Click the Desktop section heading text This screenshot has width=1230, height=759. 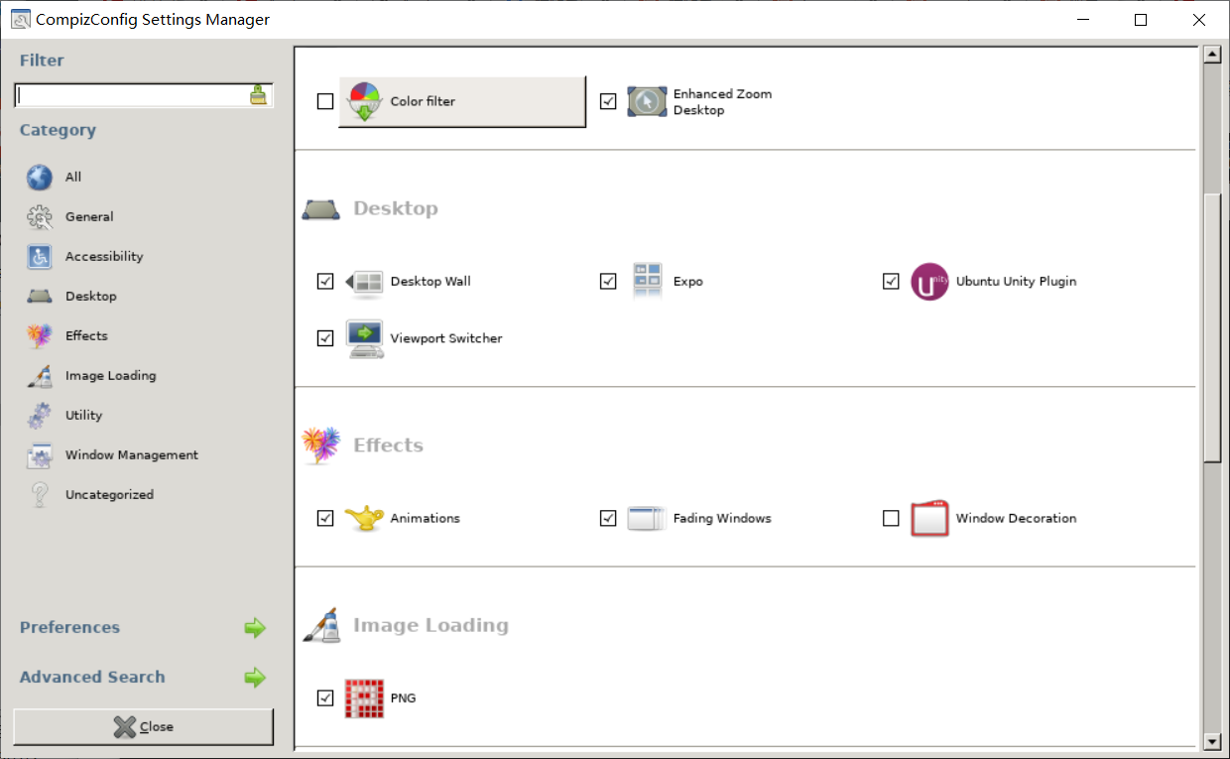point(396,209)
